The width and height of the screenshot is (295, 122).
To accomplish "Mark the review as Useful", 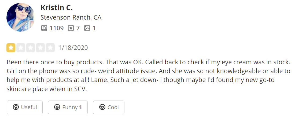I will [x=25, y=107].
